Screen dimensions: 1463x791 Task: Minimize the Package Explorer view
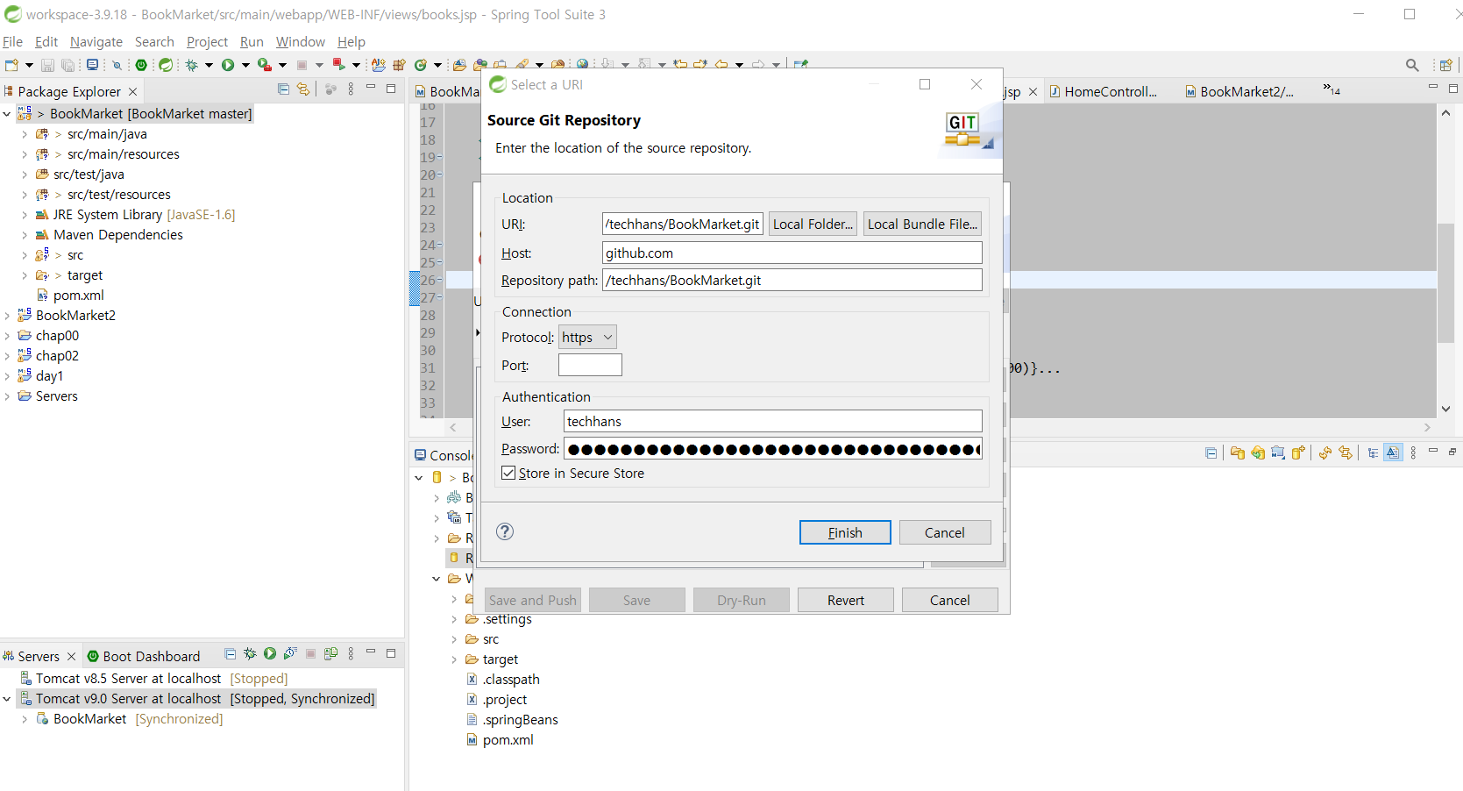click(x=371, y=88)
